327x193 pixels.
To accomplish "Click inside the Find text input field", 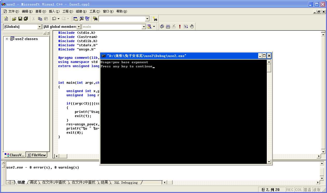I will pyautogui.click(x=121, y=19).
